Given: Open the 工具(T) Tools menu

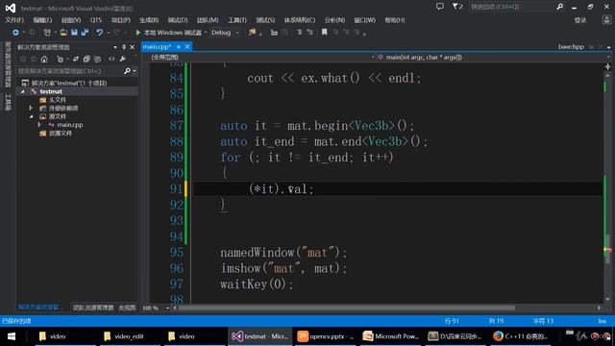Looking at the screenshot, I should [237, 20].
